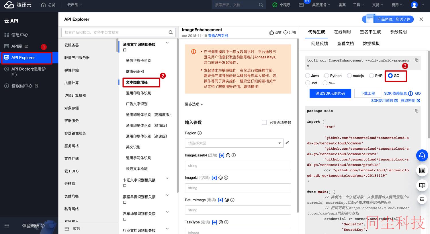This screenshot has width=430, height=234.
Task: Check the 只看必填参数 checkbox
Action: click(264, 122)
